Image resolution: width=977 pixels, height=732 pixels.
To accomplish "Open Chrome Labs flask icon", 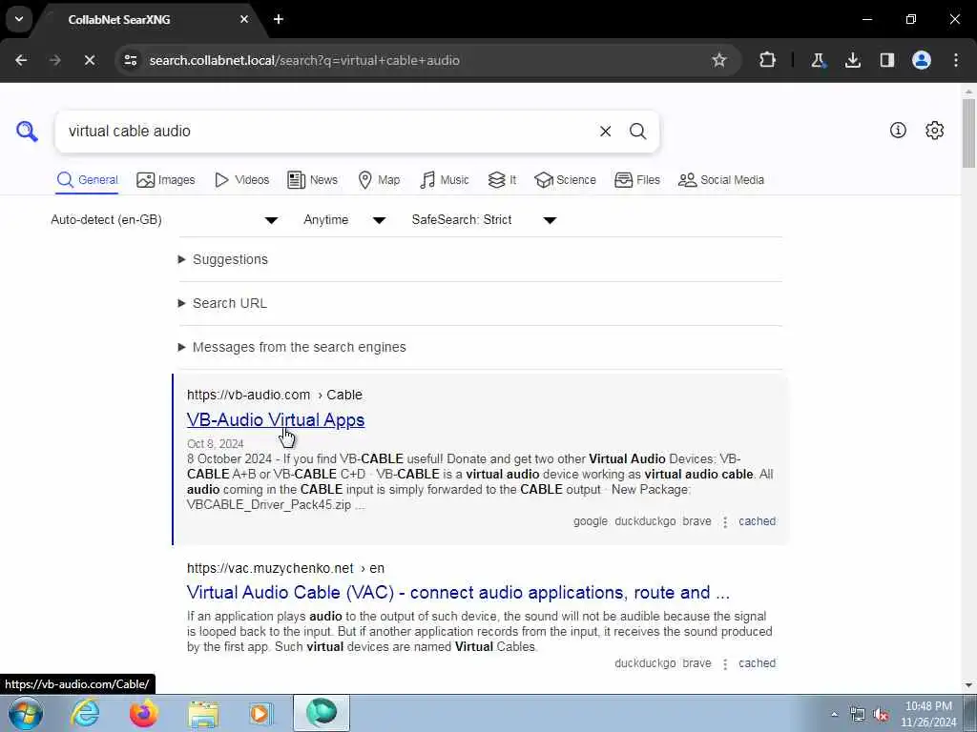I will pos(818,60).
